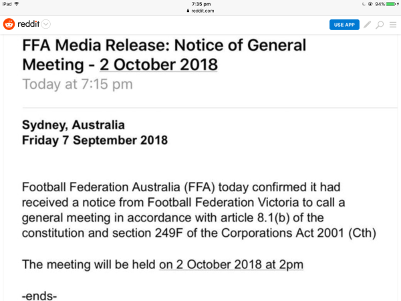Tap the 94% battery percentage text
The height and width of the screenshot is (301, 401).
380,4
